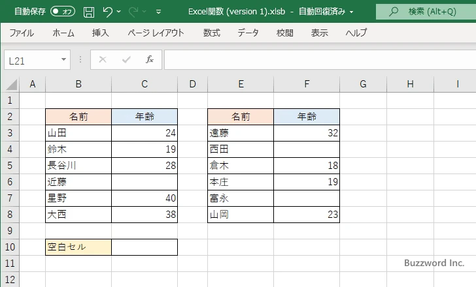
Task: Select column G header
Action: click(364, 84)
